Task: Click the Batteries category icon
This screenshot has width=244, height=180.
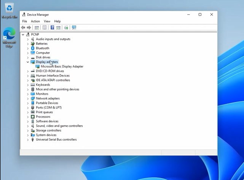Action: click(x=33, y=43)
